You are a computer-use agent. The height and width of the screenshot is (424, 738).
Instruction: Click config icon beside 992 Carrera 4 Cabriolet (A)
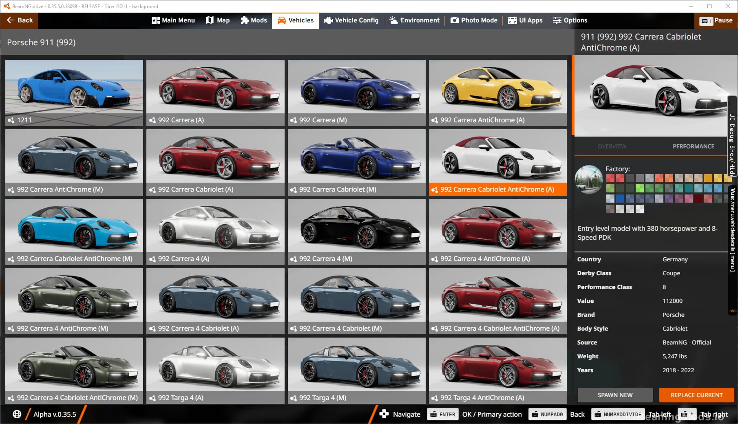pyautogui.click(x=152, y=329)
